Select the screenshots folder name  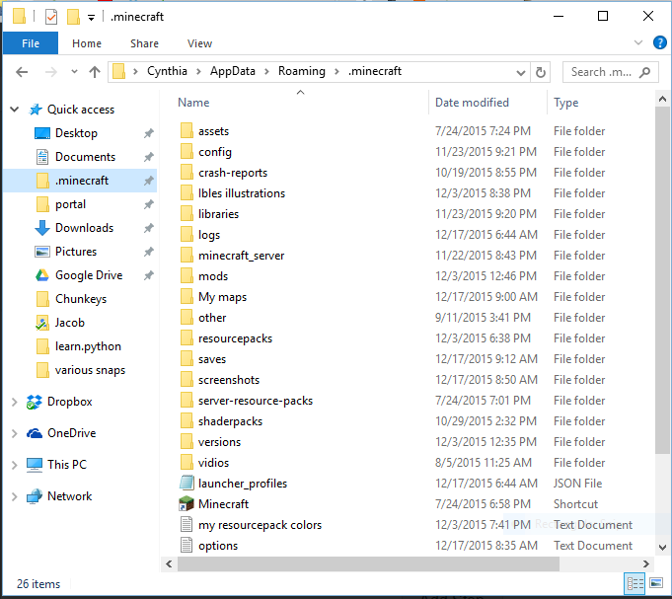pyautogui.click(x=229, y=380)
